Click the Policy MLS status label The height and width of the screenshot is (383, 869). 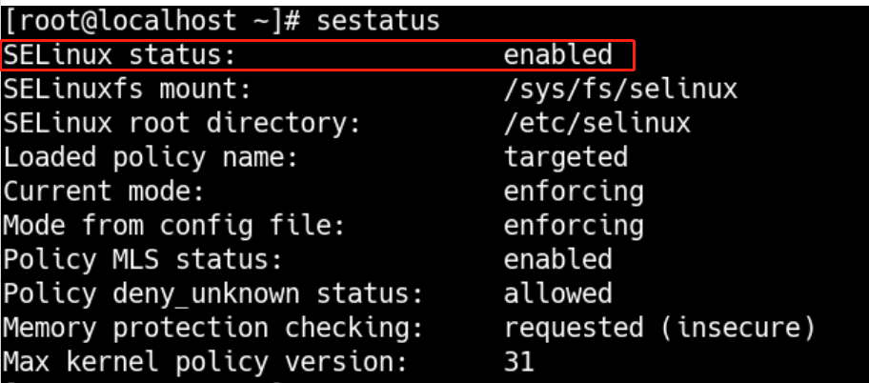142,260
